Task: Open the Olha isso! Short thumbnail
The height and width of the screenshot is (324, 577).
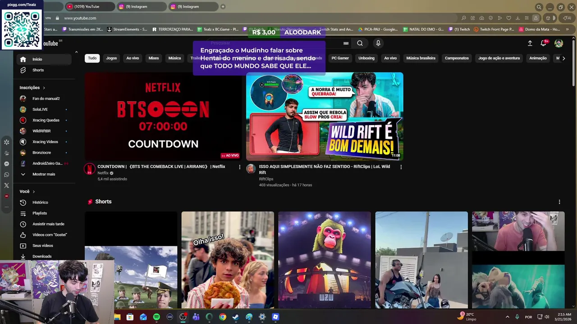Action: [228, 260]
